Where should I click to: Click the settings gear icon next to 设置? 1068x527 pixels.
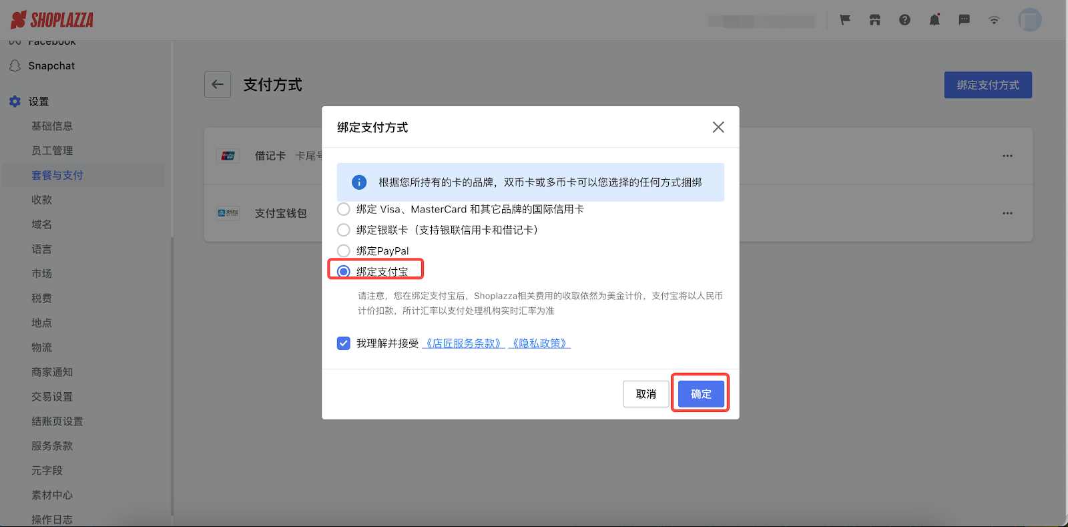15,102
